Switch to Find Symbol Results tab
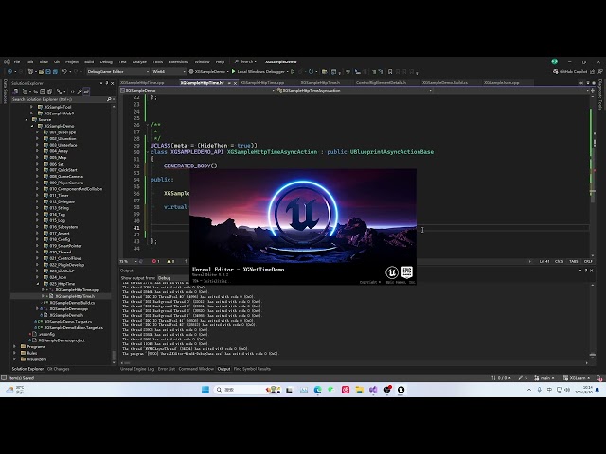 coord(252,369)
